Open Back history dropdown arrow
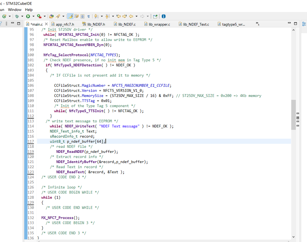 (136, 16)
